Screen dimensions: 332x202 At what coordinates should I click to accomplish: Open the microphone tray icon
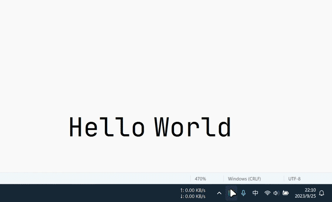243,193
